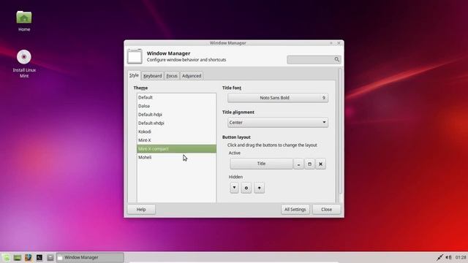Select the Mint-X-compact theme
468x263 pixels.
point(176,148)
